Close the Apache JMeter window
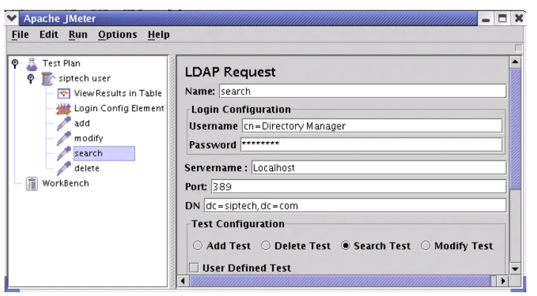The width and height of the screenshot is (537, 296). [x=519, y=18]
